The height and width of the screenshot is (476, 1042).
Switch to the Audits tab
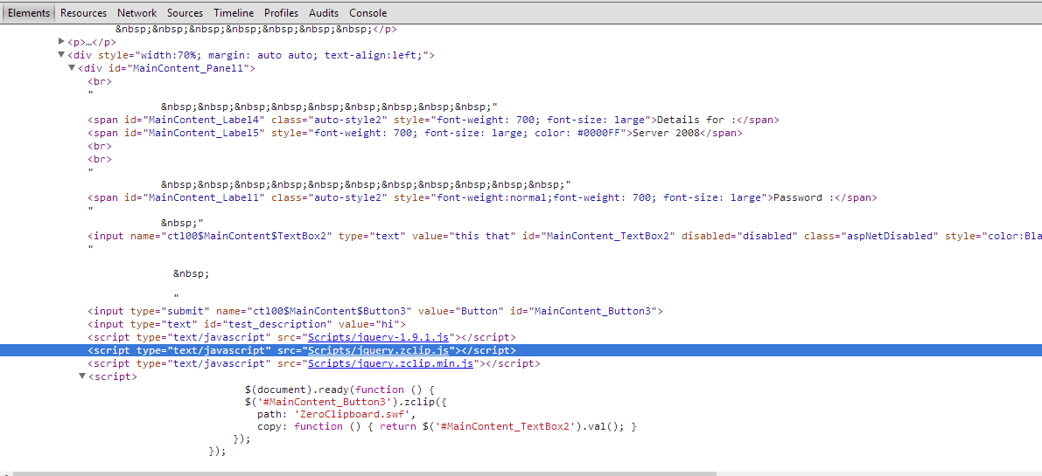click(x=324, y=12)
